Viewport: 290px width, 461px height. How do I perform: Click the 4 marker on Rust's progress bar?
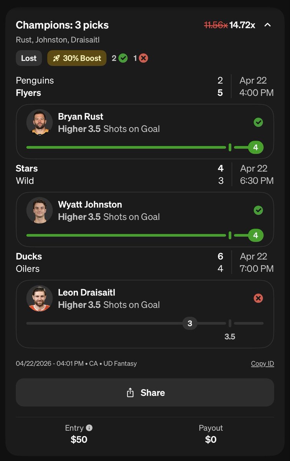[x=256, y=147]
